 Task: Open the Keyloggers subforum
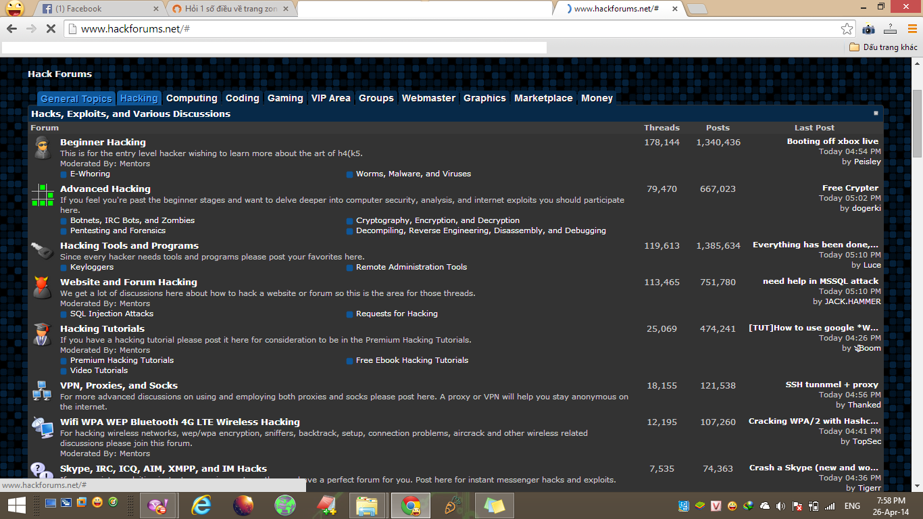[92, 267]
